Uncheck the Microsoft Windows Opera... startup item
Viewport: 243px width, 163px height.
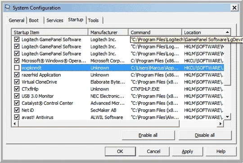click(17, 61)
